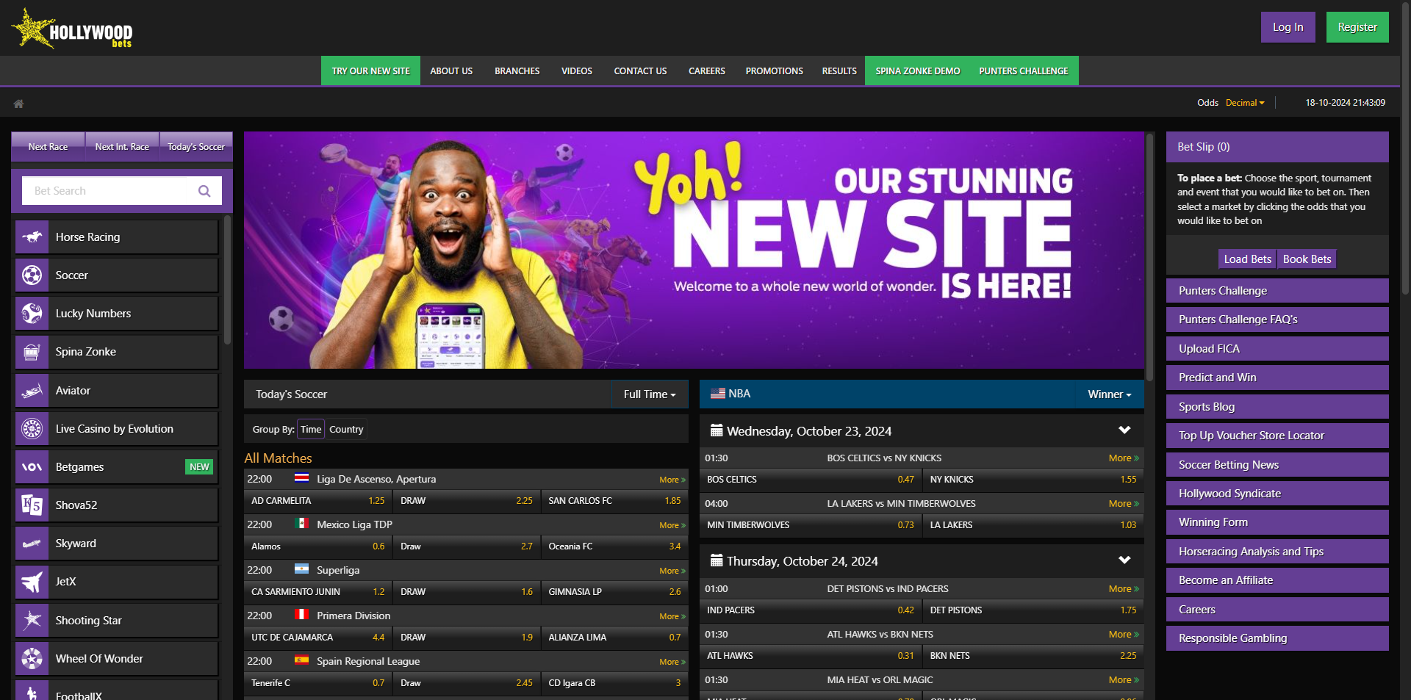Click the flag beside Liga De Ascenso, Apertura
Viewport: 1411px width, 700px height.
[x=301, y=478]
